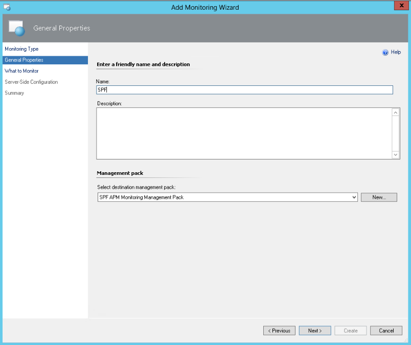Click the wizard icon in the title bar
This screenshot has height=345, width=411.
[x=7, y=7]
